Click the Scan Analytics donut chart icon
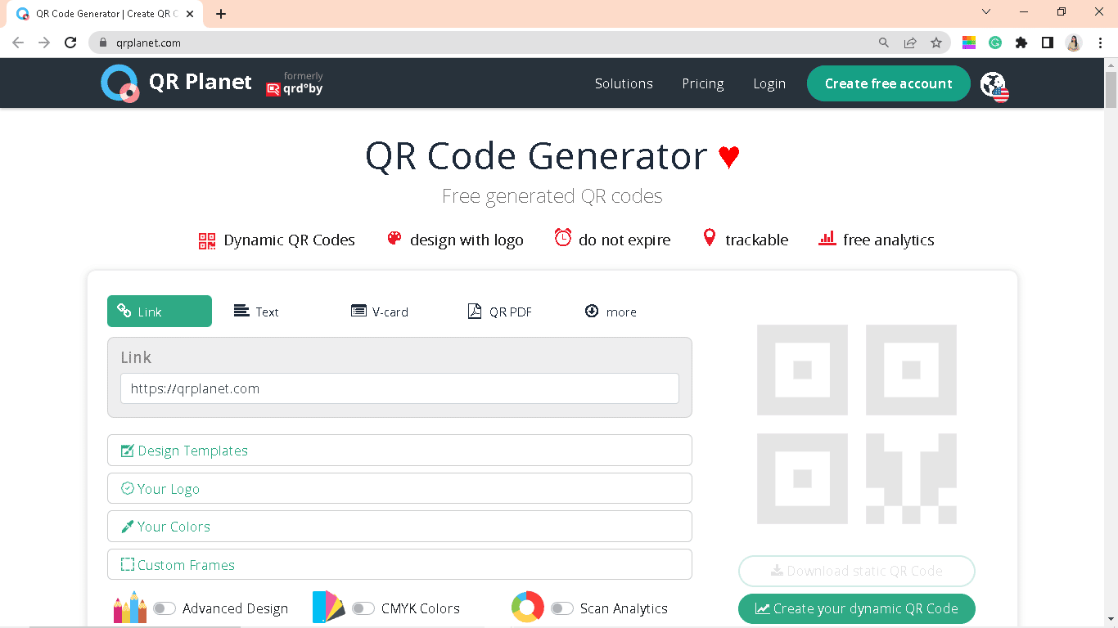The width and height of the screenshot is (1118, 628). 528,608
